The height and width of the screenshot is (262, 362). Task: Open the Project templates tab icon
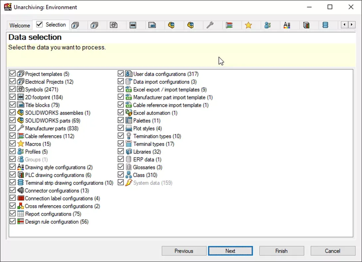point(75,25)
